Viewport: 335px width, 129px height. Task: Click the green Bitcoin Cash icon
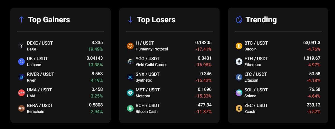coord(130,108)
